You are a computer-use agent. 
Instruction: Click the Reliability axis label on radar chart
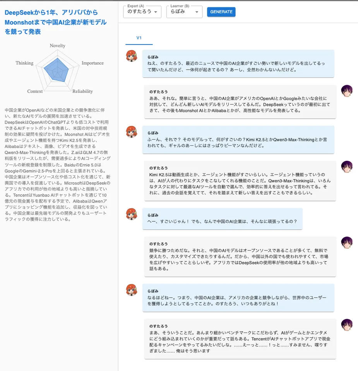pyautogui.click(x=82, y=91)
